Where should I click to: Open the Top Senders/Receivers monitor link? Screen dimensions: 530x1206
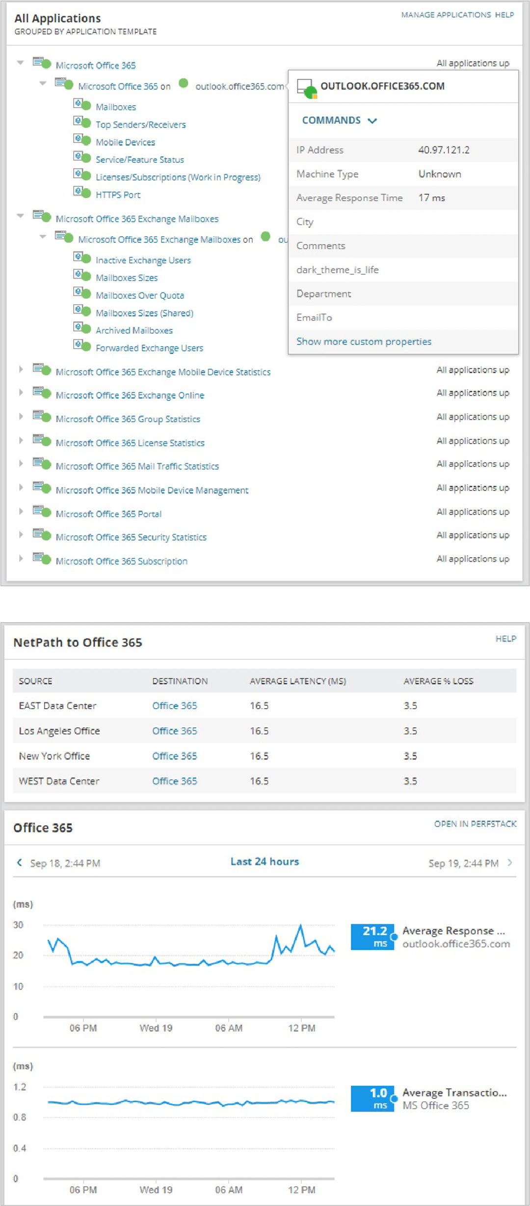pos(141,125)
